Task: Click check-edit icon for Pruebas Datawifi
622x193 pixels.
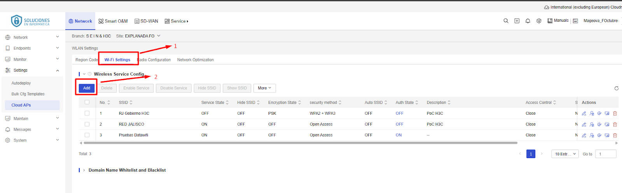Action: 599,135
